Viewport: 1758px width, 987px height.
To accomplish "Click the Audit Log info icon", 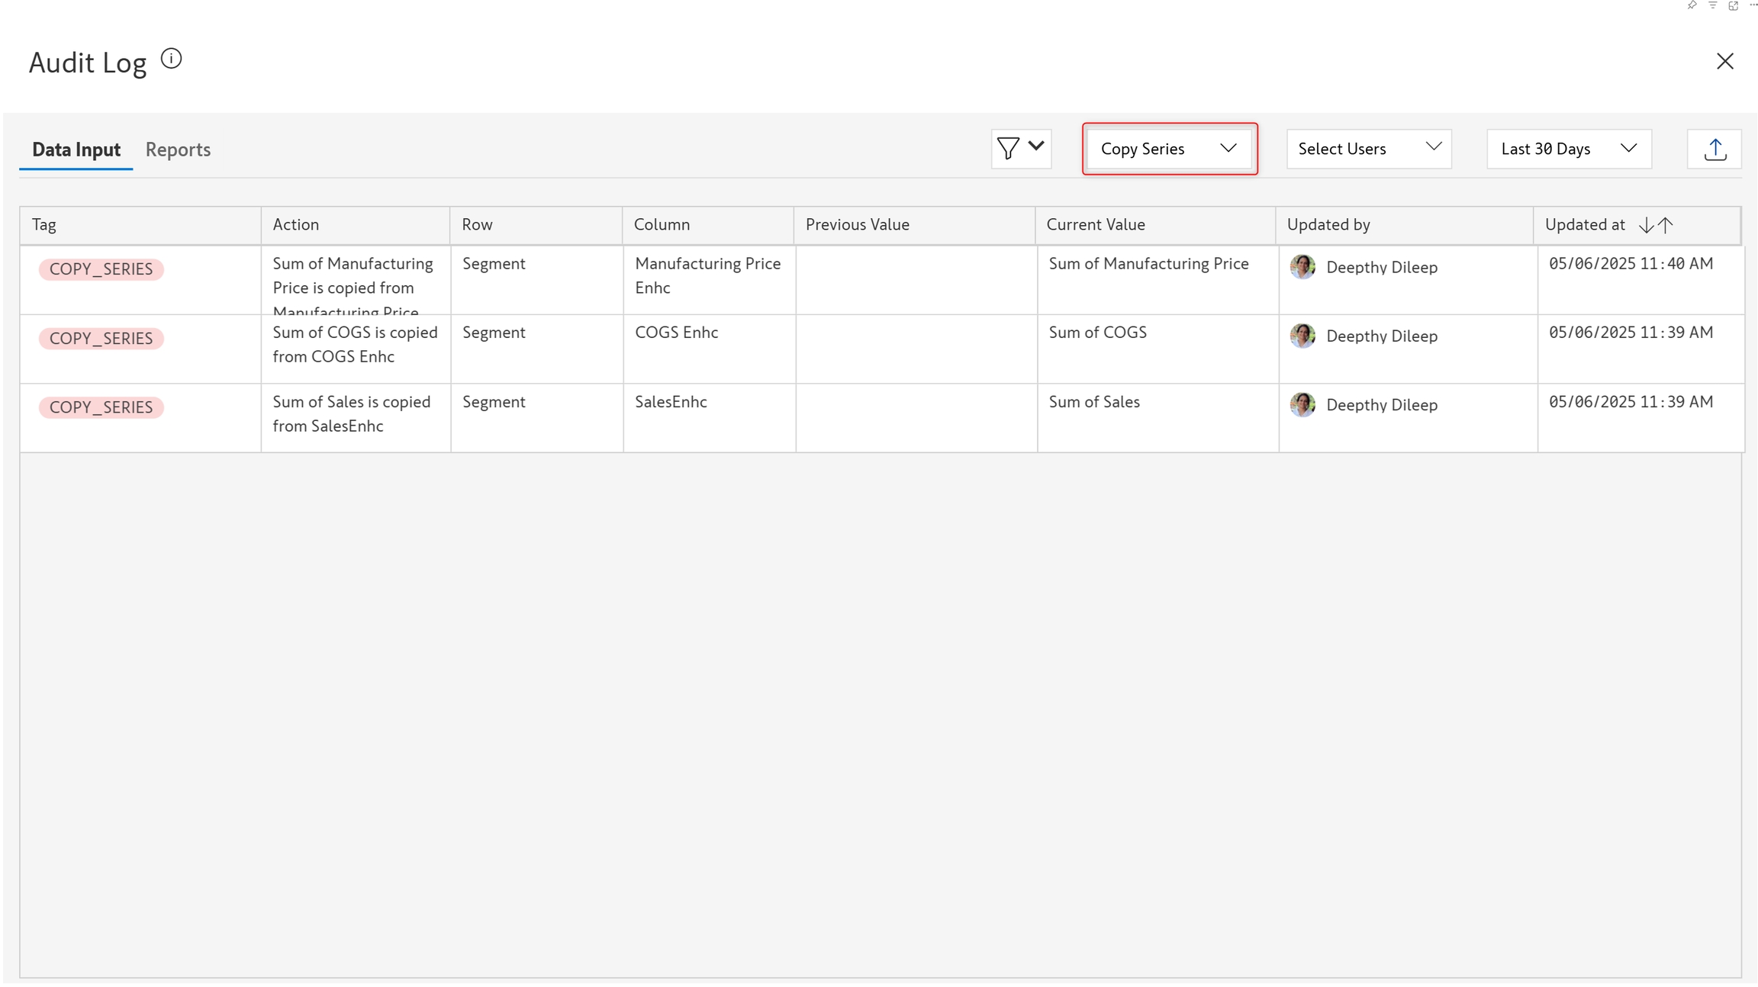I will tap(172, 59).
